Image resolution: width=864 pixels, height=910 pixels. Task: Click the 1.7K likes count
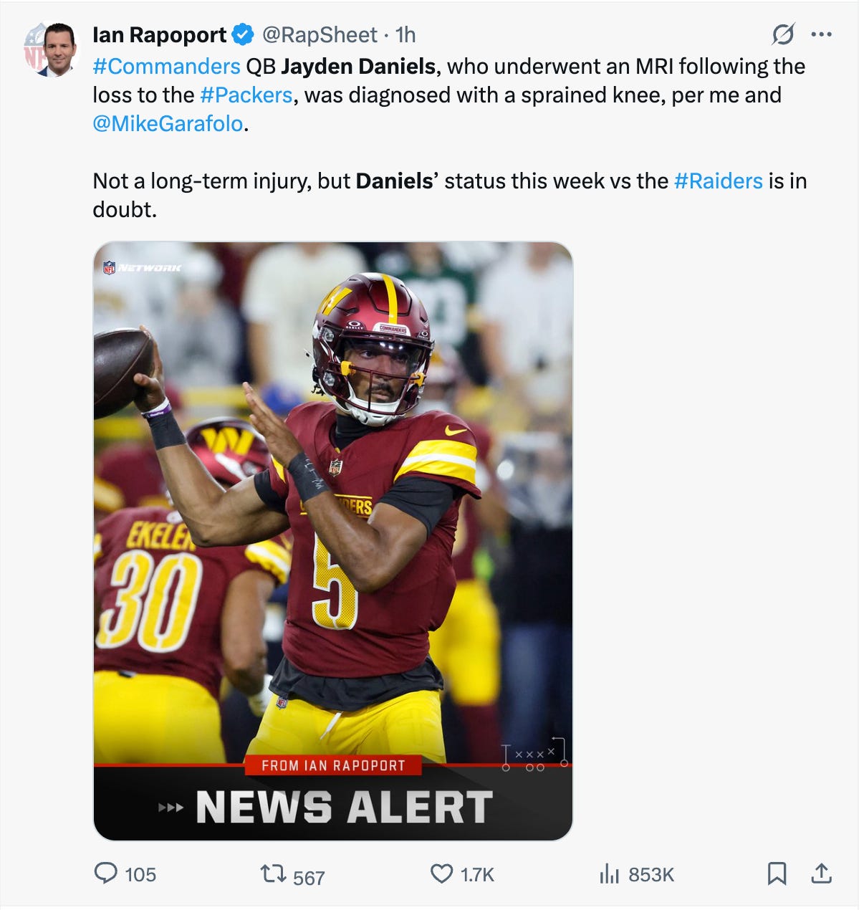[x=477, y=874]
